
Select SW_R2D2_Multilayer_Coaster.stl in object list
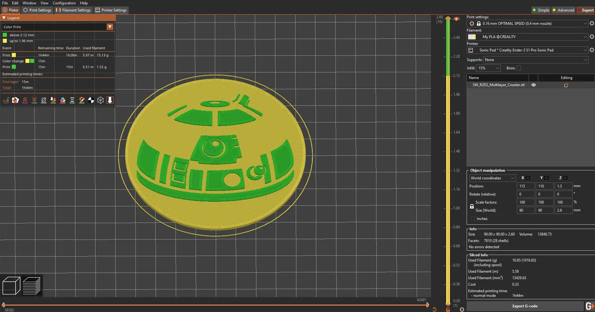(498, 85)
